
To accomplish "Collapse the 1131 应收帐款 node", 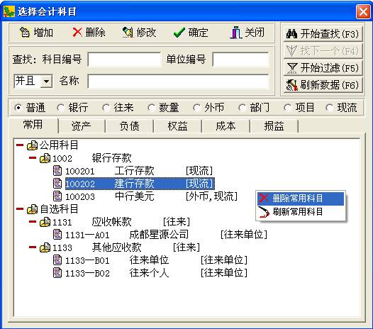I will pyautogui.click(x=33, y=222).
